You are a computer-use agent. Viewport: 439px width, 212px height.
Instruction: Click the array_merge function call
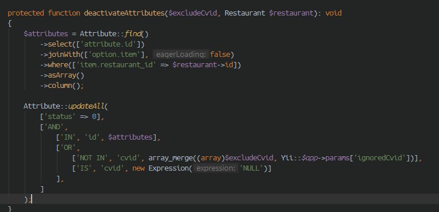tap(170, 158)
